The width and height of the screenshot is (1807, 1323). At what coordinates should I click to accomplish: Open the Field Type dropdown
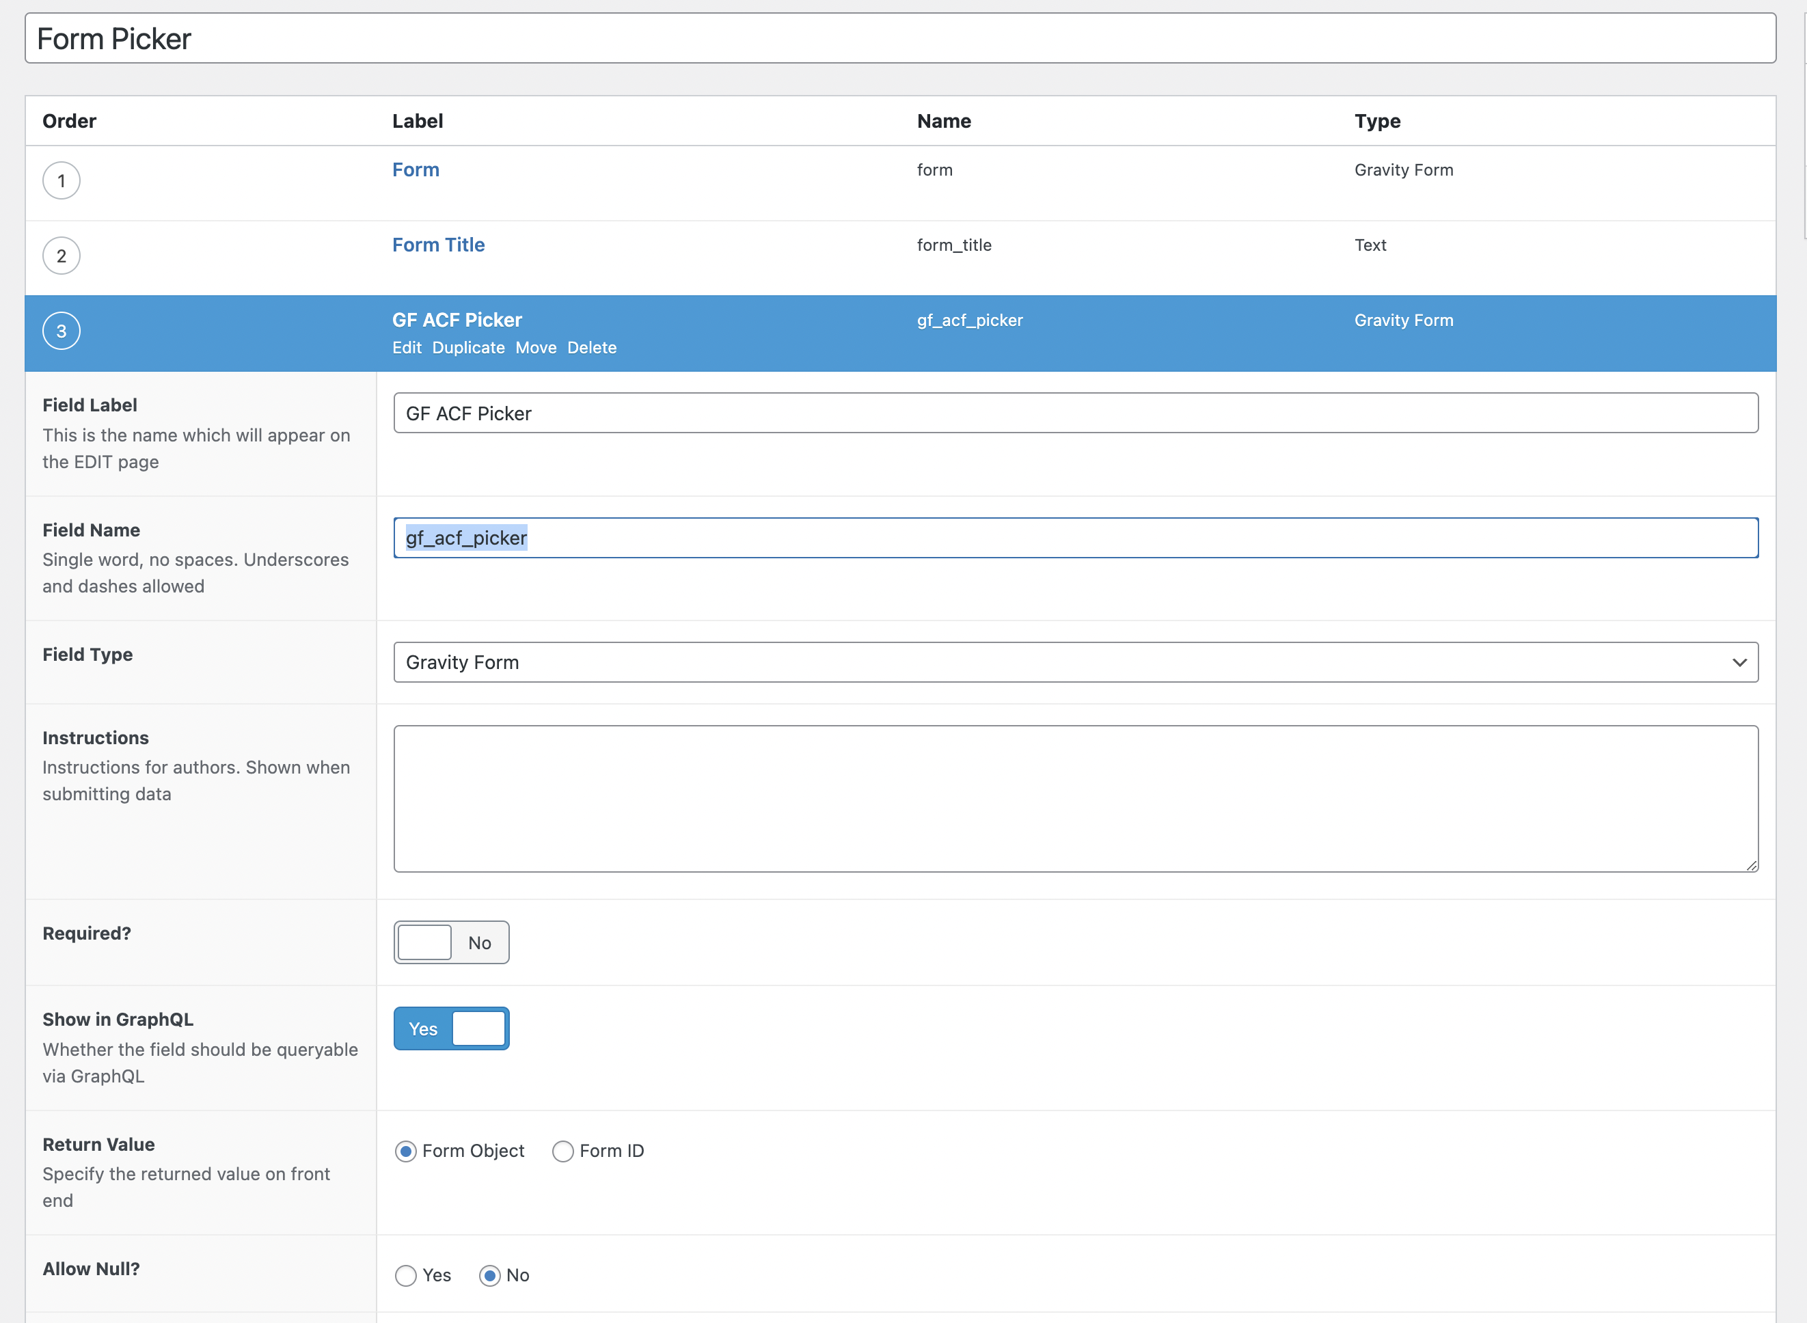pos(1076,662)
